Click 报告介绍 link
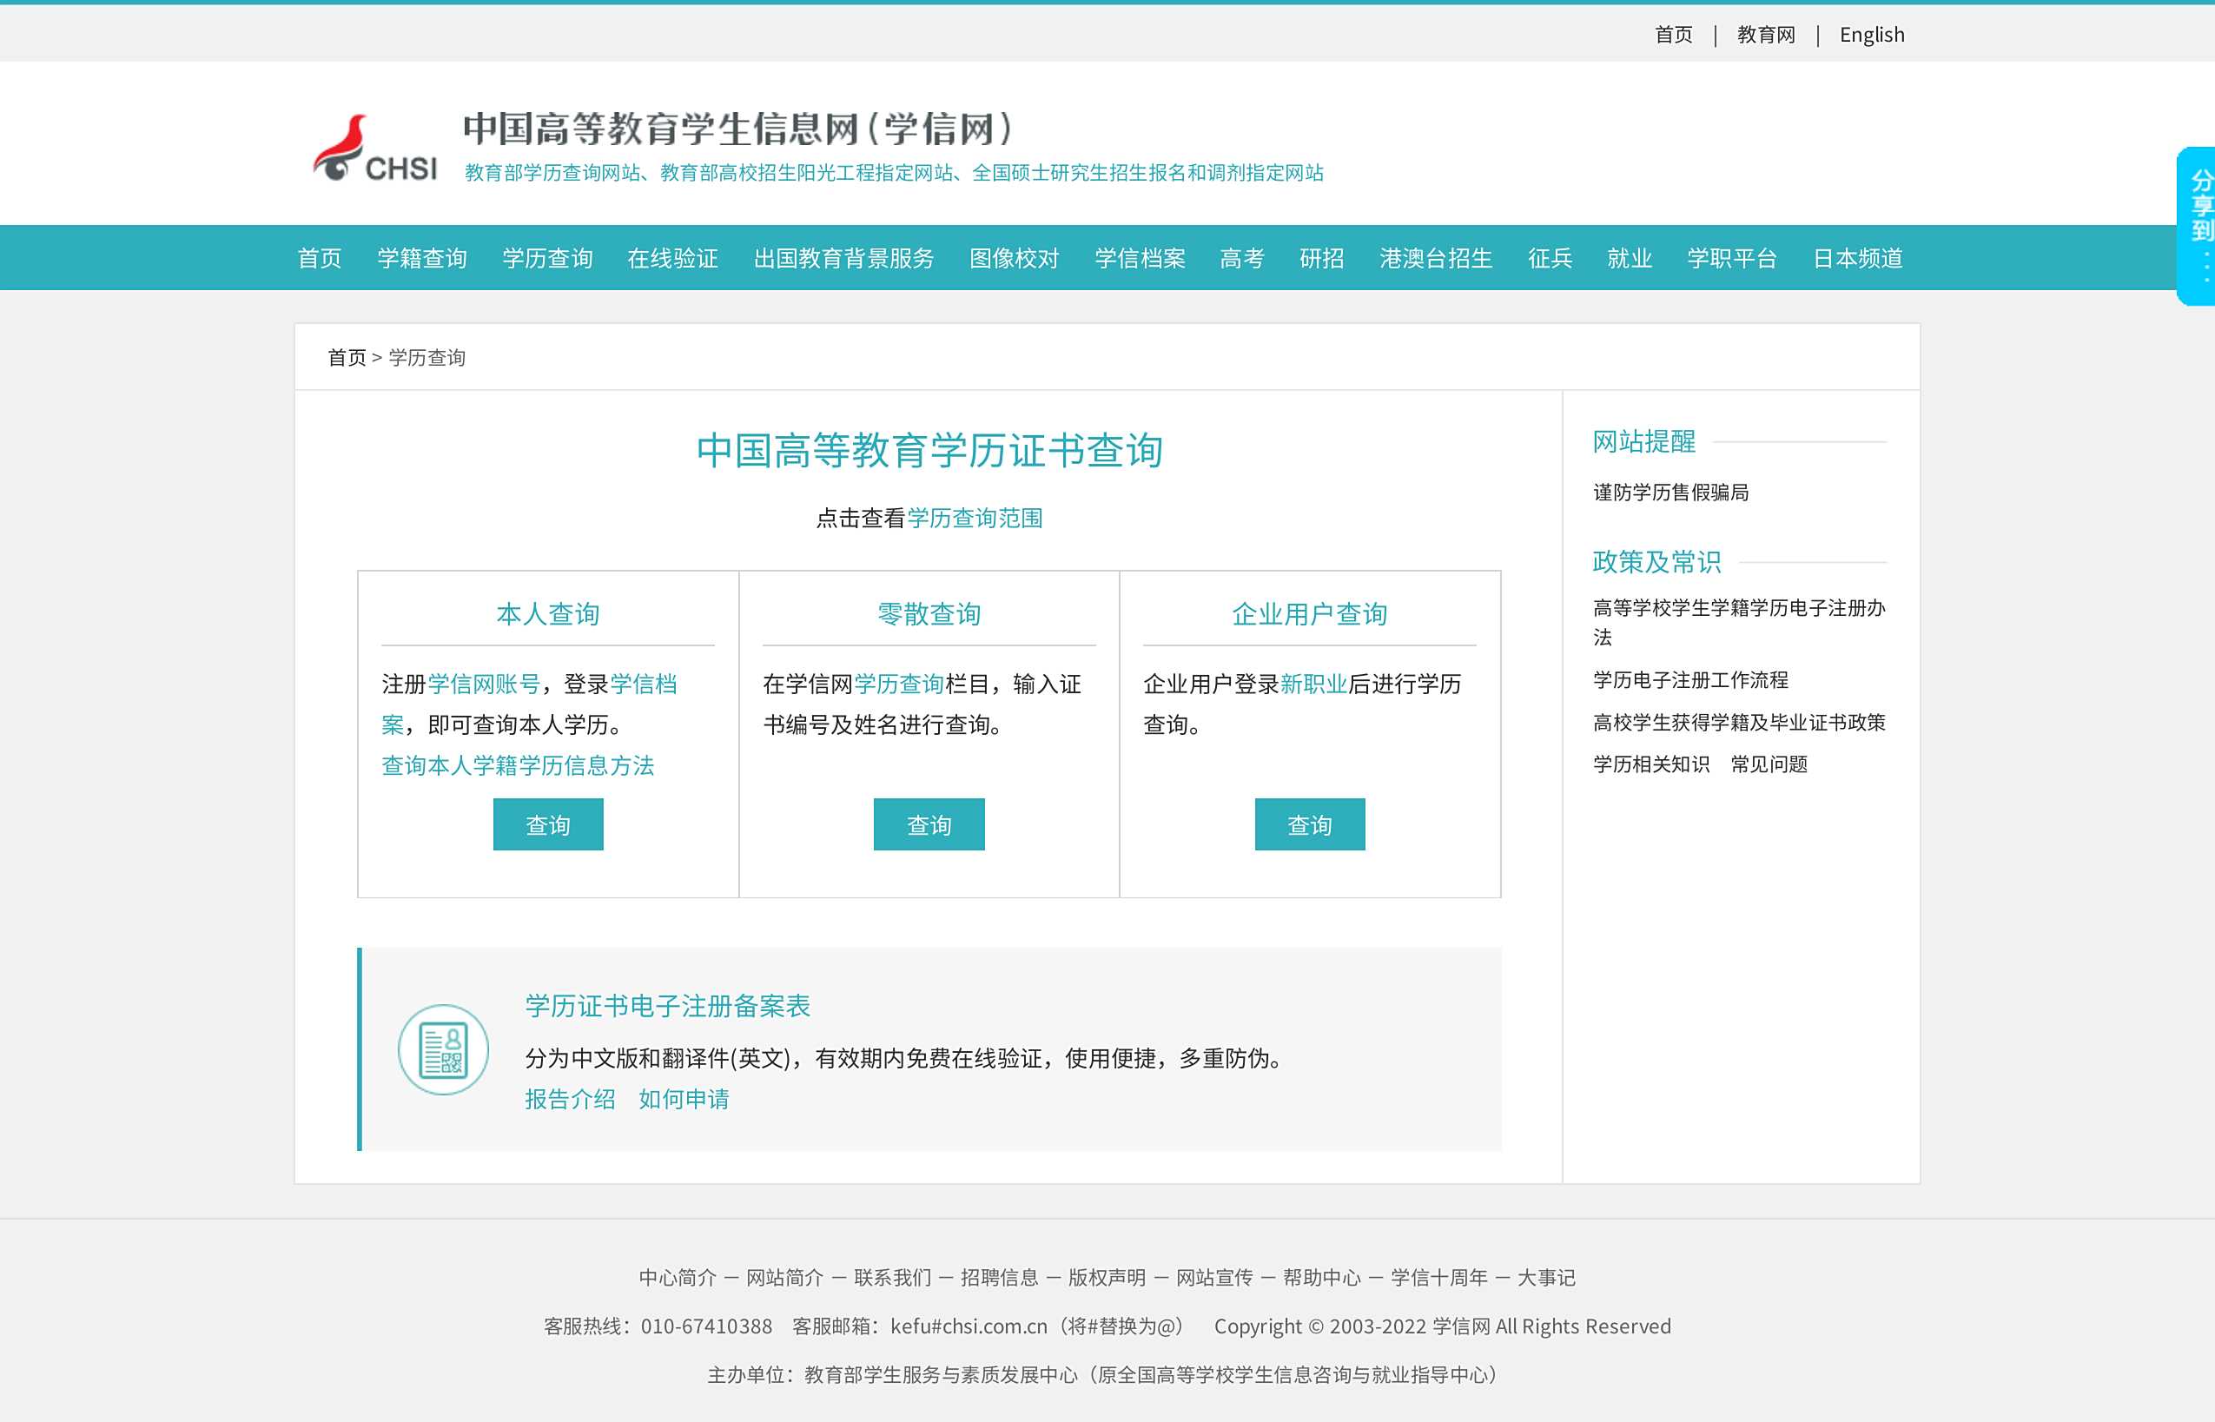 [570, 1099]
